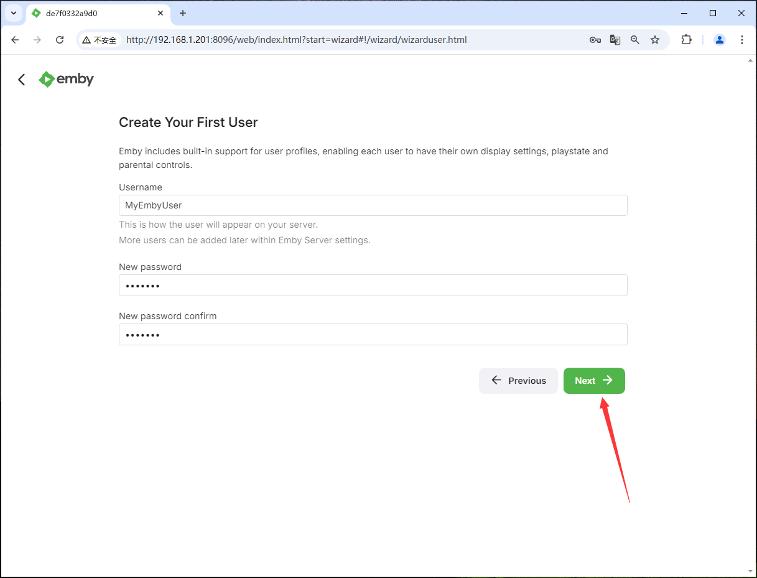Open the saved passwords key icon
The height and width of the screenshot is (578, 757).
[x=595, y=40]
